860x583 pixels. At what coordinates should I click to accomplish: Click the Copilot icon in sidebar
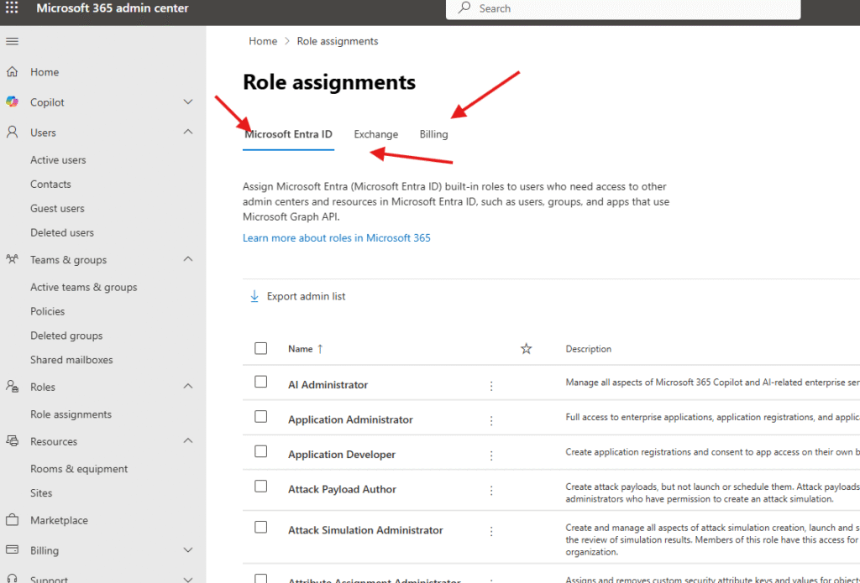coord(13,102)
